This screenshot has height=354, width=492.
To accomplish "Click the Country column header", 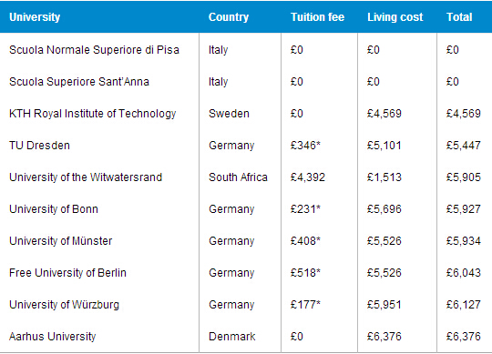I will (x=229, y=17).
